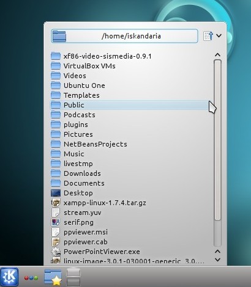
Task: Select the Music label
Action: click(x=73, y=154)
